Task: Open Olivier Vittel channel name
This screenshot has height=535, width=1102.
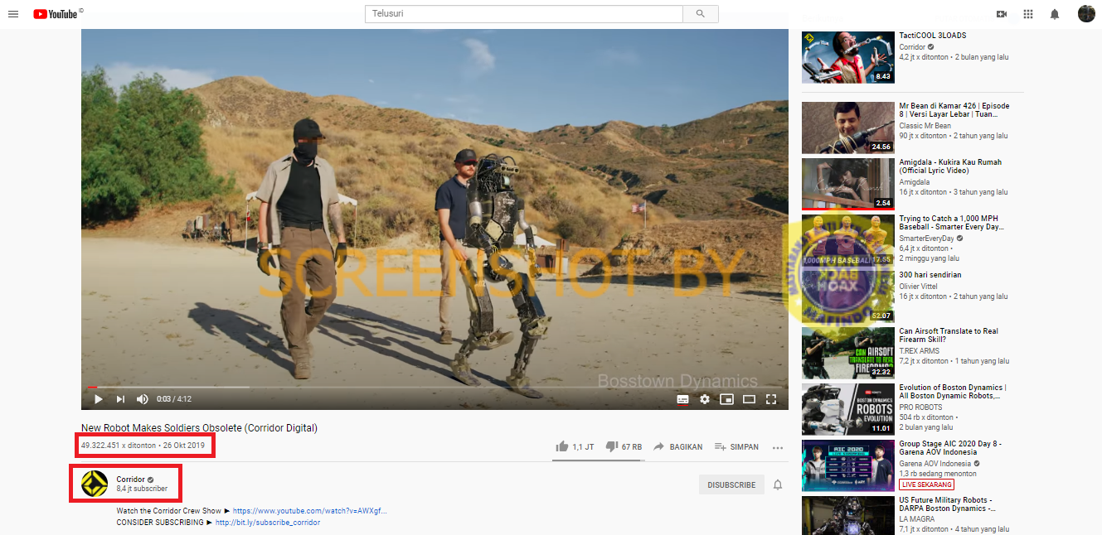Action: [x=920, y=287]
